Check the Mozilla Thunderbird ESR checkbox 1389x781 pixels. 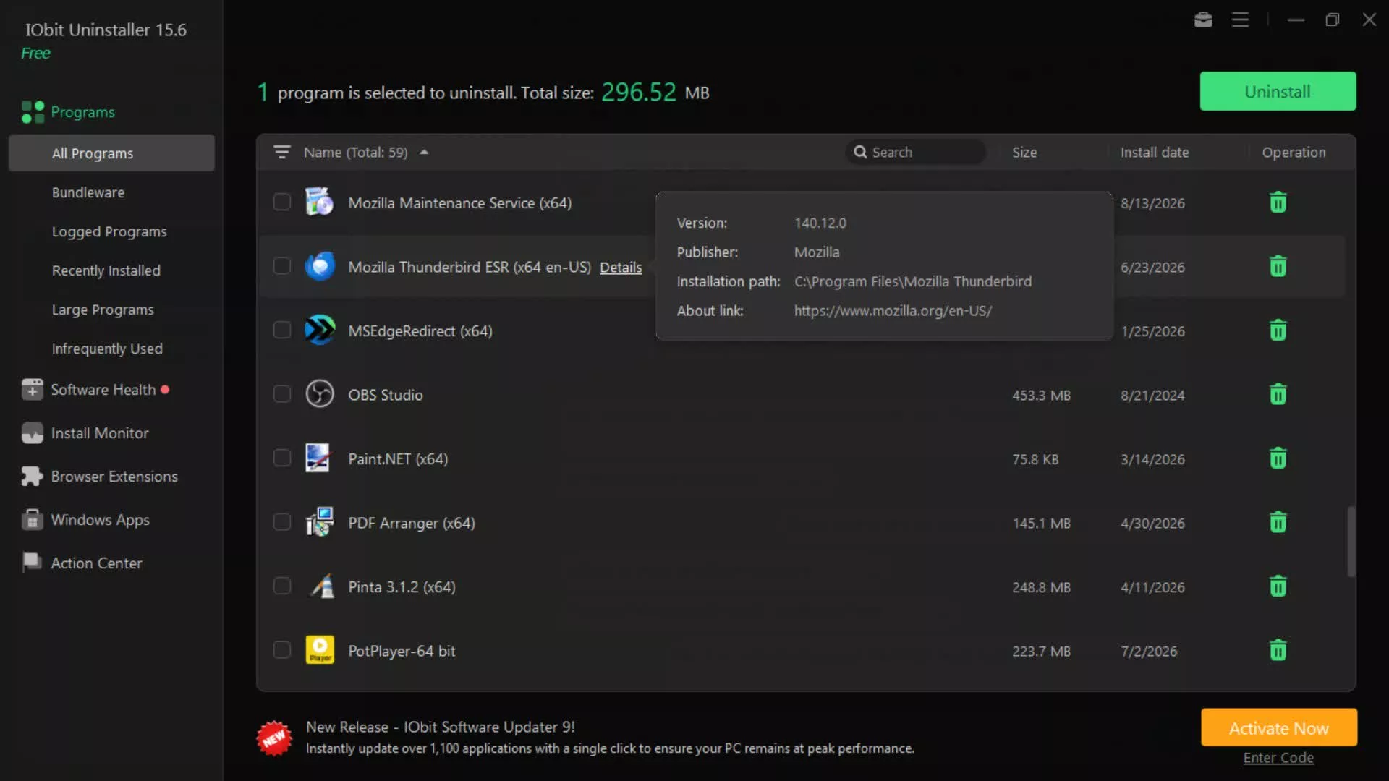pyautogui.click(x=282, y=266)
